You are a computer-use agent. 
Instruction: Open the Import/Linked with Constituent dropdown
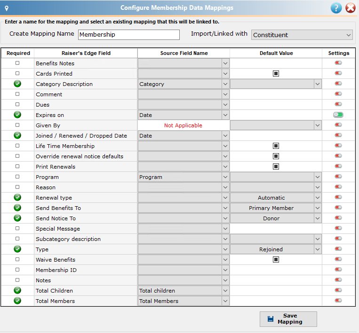(x=302, y=35)
